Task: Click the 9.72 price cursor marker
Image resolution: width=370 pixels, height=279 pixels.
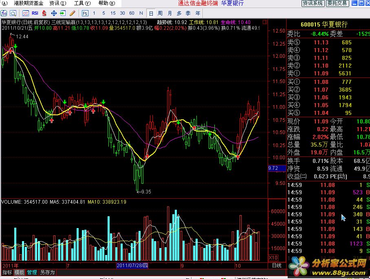Action: (277, 168)
